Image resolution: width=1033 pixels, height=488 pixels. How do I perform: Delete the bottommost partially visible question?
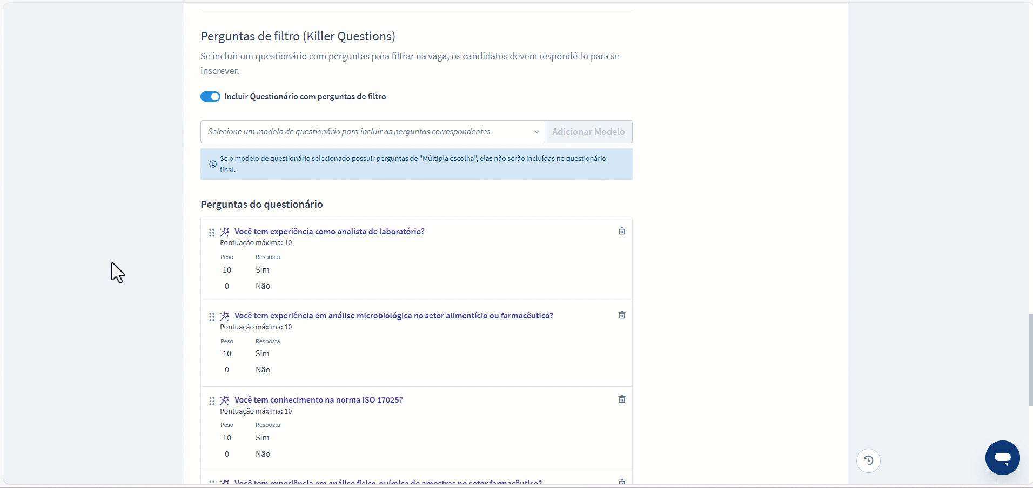[x=621, y=480]
